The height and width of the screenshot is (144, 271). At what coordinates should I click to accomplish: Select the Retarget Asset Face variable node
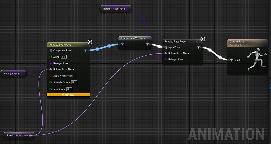click(x=116, y=9)
